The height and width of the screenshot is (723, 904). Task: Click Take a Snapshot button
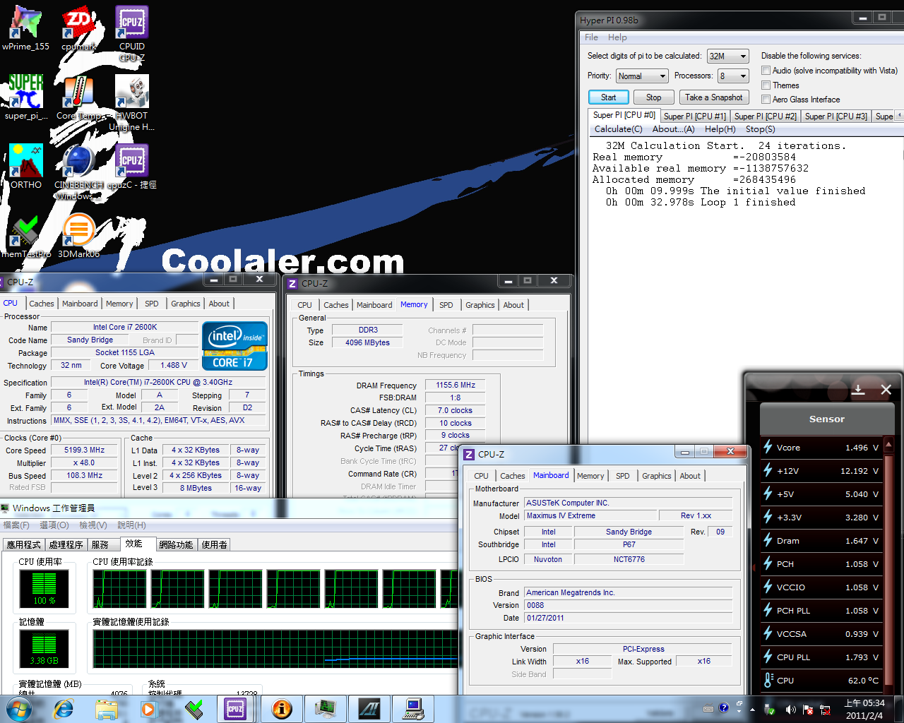713,97
